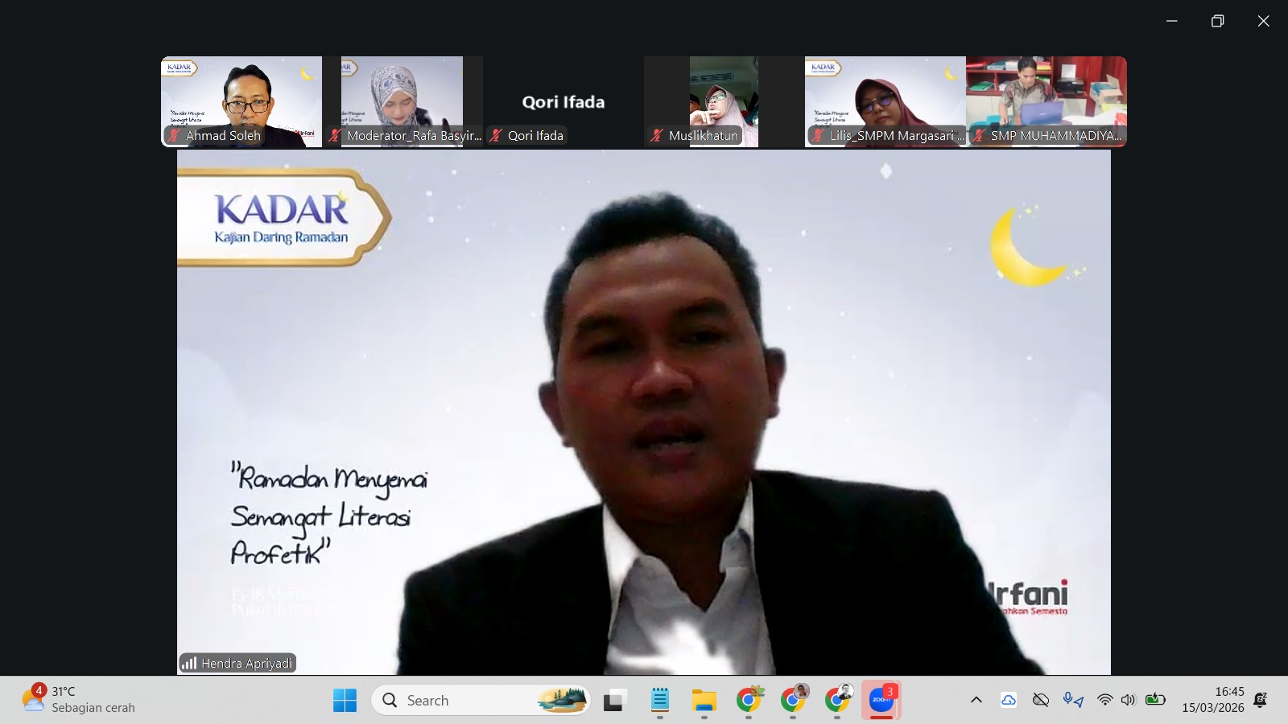Open the notification bell do-not-disturb icon
The width and height of the screenshot is (1288, 724).
(x=1261, y=700)
